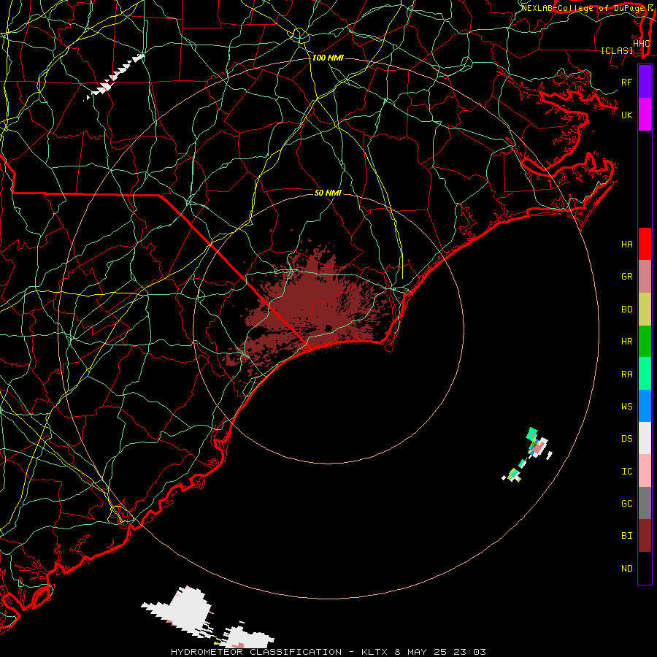The height and width of the screenshot is (657, 657).
Task: Click the HR legend label
Action: [626, 342]
